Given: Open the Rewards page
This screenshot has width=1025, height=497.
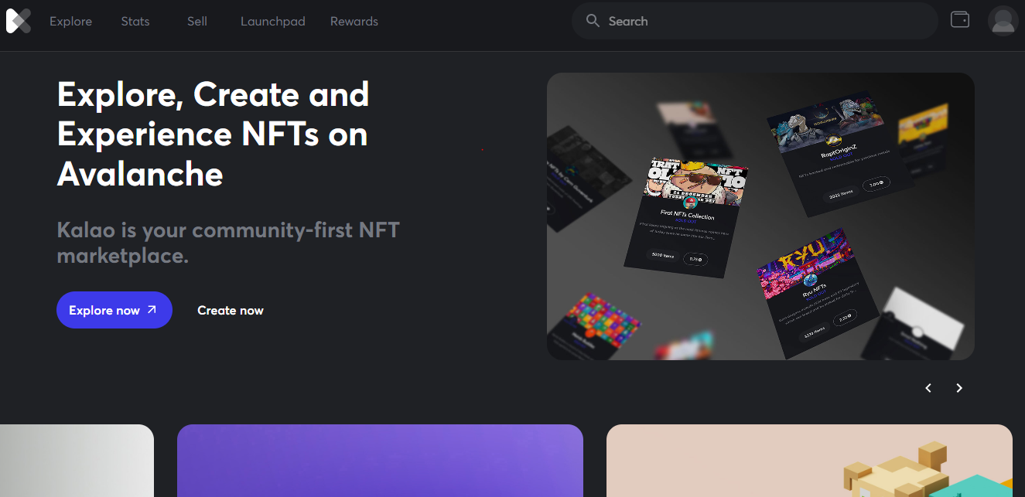Looking at the screenshot, I should tap(354, 22).
